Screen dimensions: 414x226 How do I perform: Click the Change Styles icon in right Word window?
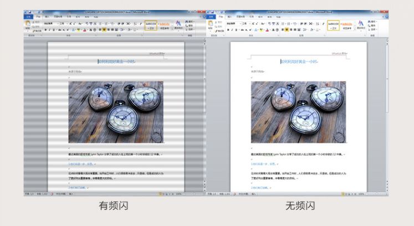[x=361, y=24]
